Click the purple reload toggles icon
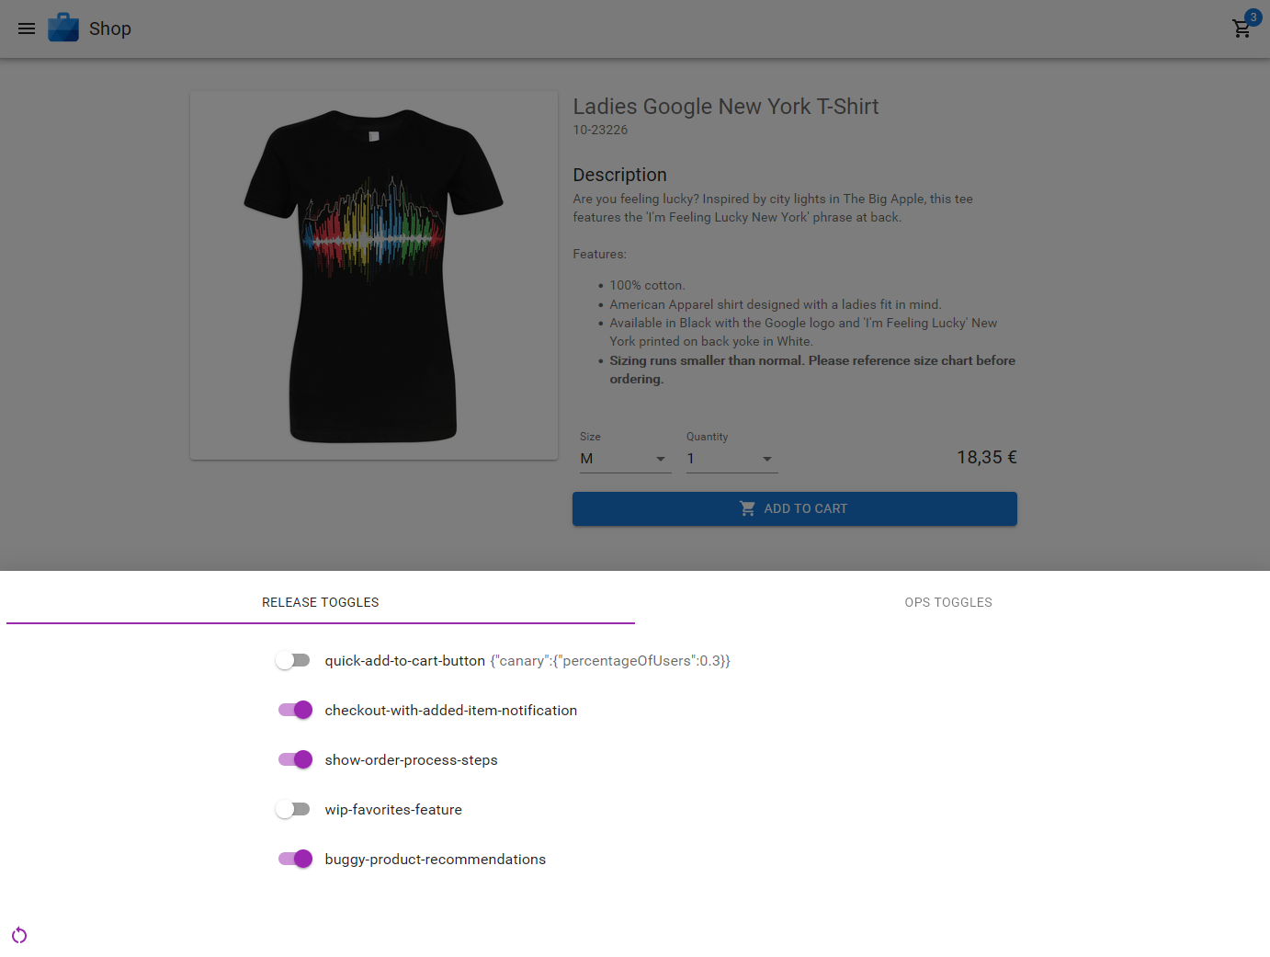This screenshot has height=957, width=1270. click(19, 935)
